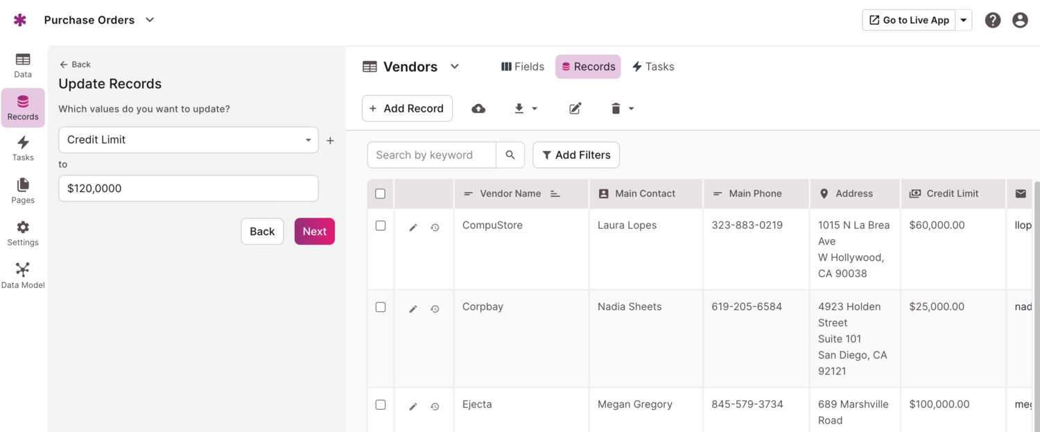Toggle the select-all header checkbox
Viewport: 1040px width, 432px height.
pos(381,194)
